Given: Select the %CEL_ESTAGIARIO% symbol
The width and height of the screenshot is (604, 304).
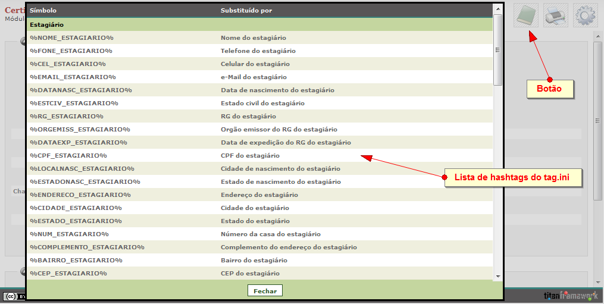Looking at the screenshot, I should [68, 64].
